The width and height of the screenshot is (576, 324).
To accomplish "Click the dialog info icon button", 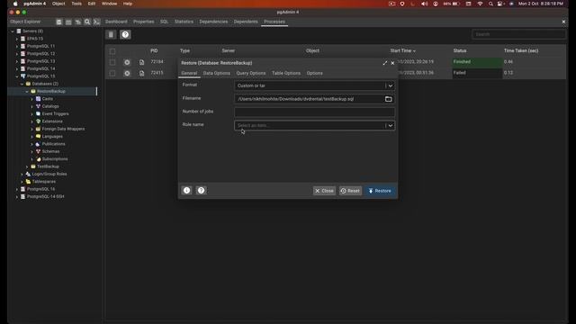I will [x=186, y=190].
